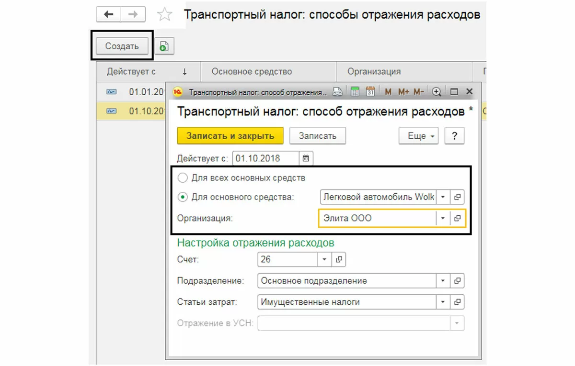Add entry to favorites with star icon

(x=165, y=15)
